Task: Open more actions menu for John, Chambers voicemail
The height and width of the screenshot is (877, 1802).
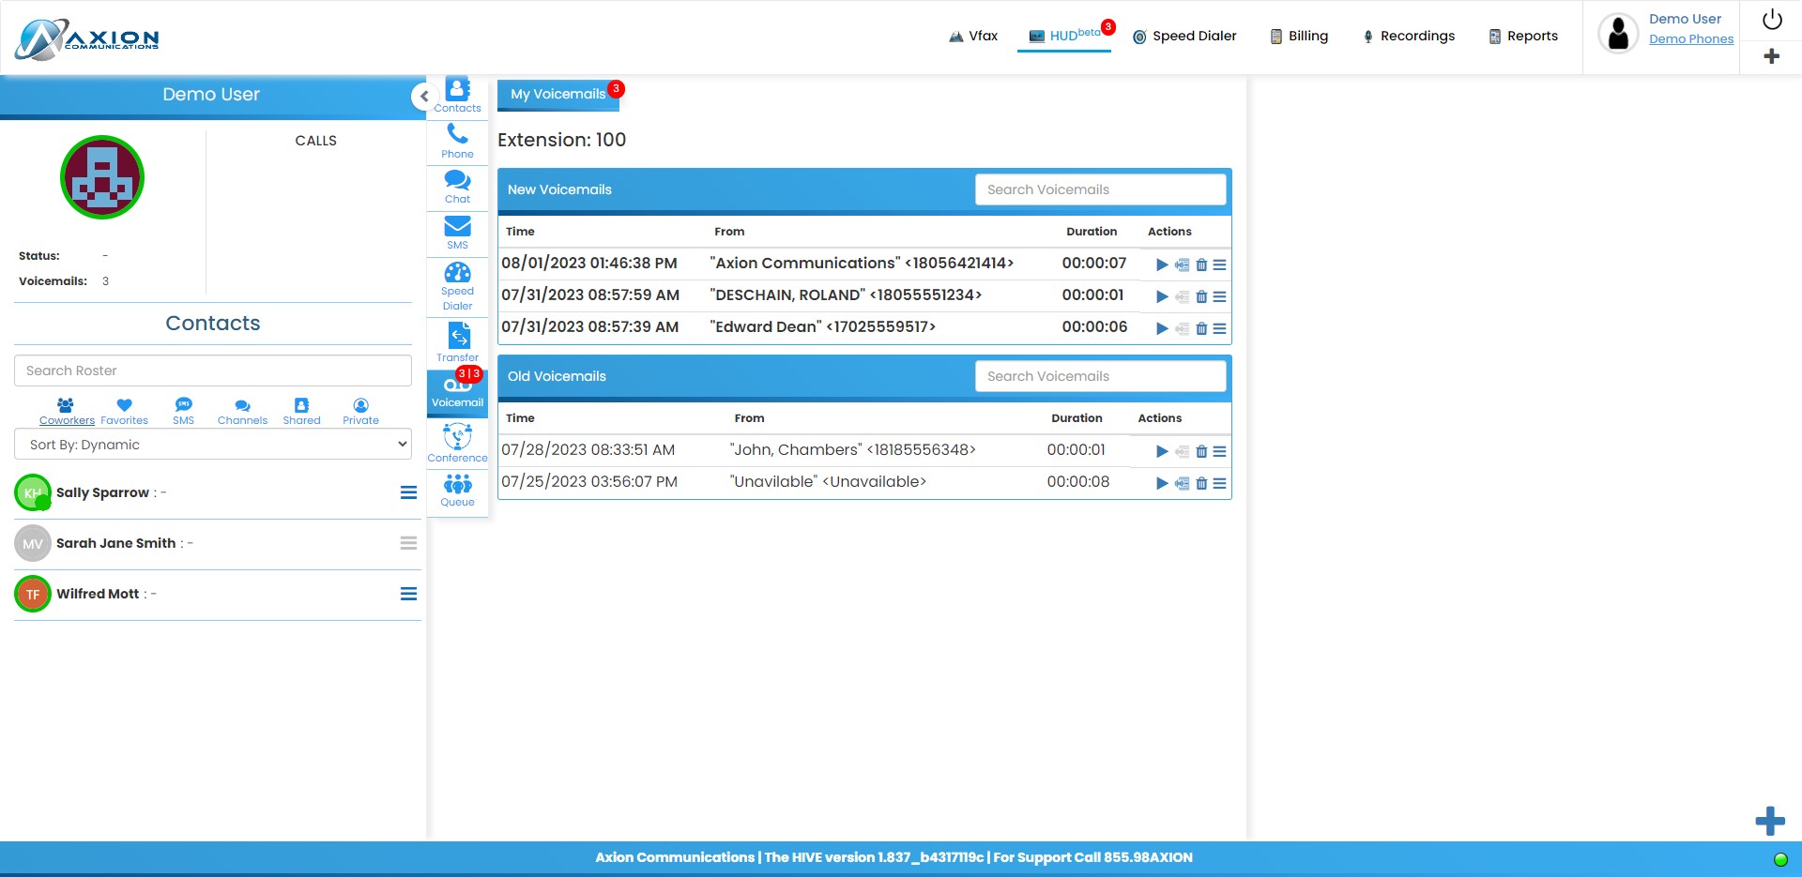Action: point(1219,451)
